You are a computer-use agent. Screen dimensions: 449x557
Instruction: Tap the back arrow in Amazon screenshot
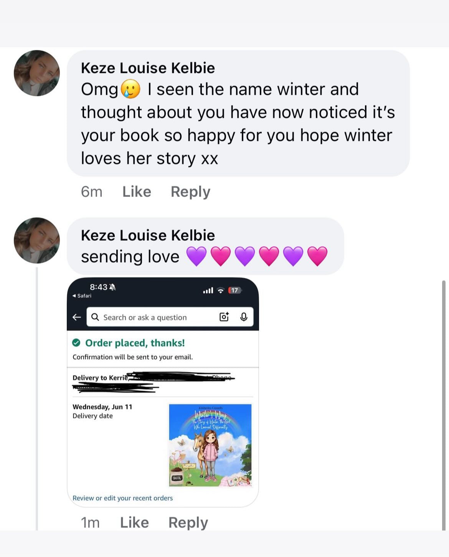(x=77, y=317)
